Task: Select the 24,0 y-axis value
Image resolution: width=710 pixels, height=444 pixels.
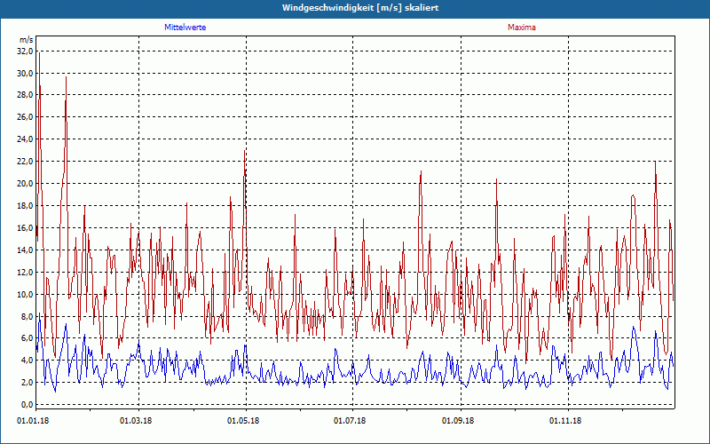Action: (x=26, y=139)
